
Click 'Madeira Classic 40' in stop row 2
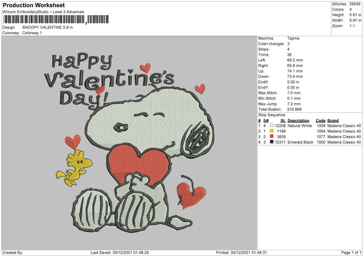344,132
